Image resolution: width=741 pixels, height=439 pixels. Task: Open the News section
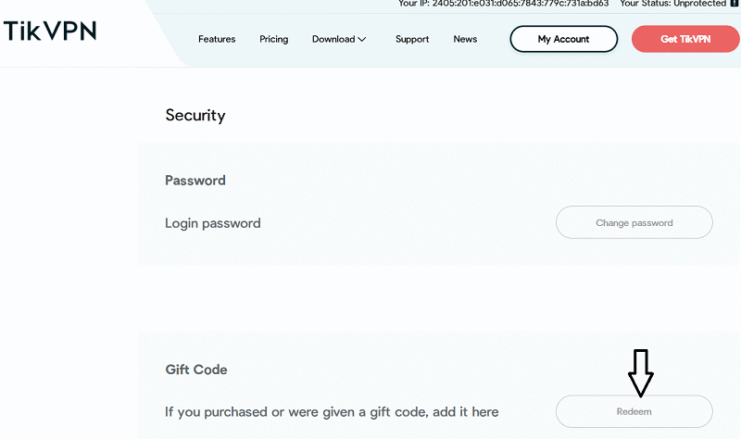[465, 39]
